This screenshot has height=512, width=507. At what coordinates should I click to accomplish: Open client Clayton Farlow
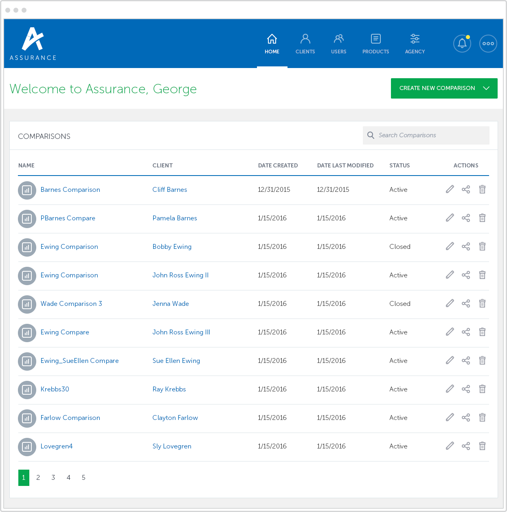tap(175, 418)
